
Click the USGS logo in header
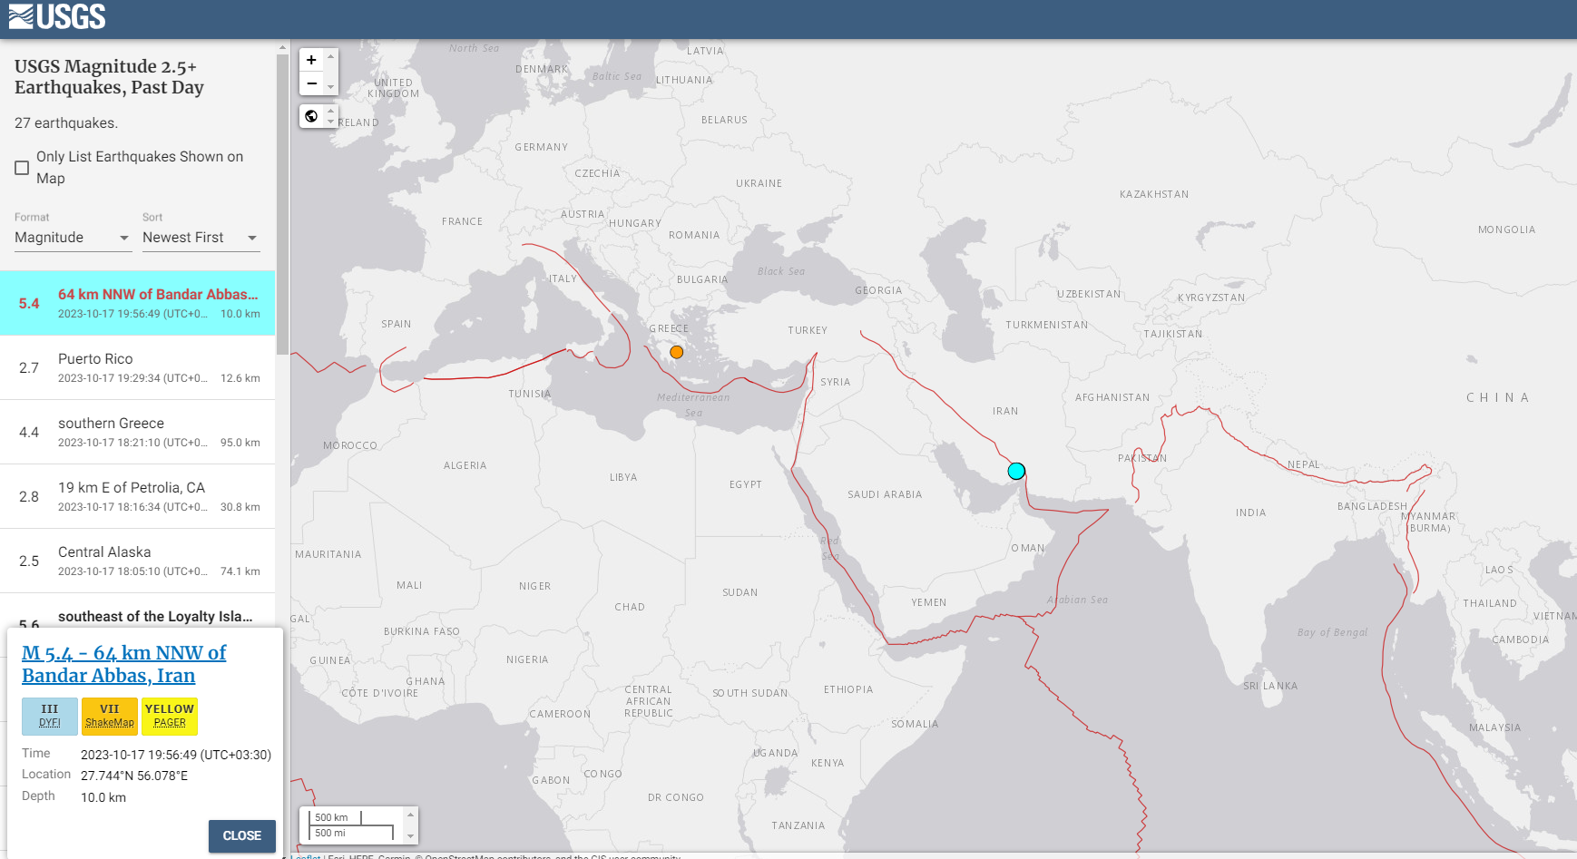(x=57, y=16)
